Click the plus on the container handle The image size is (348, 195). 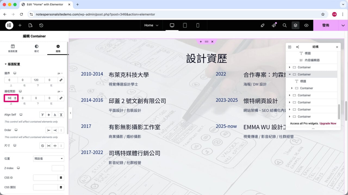click(201, 42)
